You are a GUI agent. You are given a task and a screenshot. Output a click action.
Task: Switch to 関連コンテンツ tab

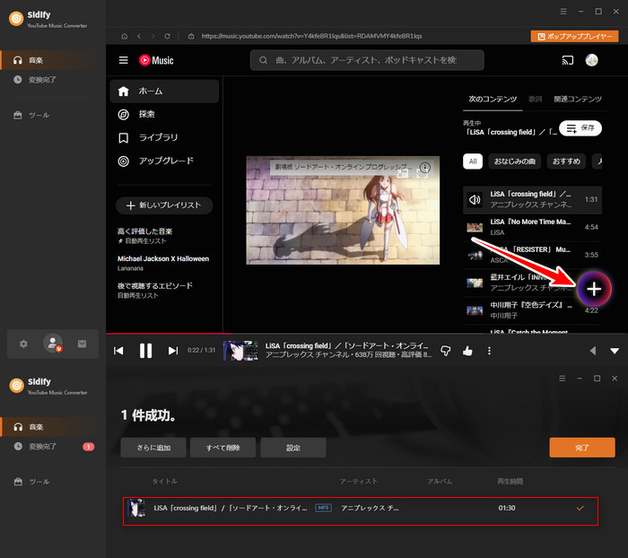click(578, 99)
